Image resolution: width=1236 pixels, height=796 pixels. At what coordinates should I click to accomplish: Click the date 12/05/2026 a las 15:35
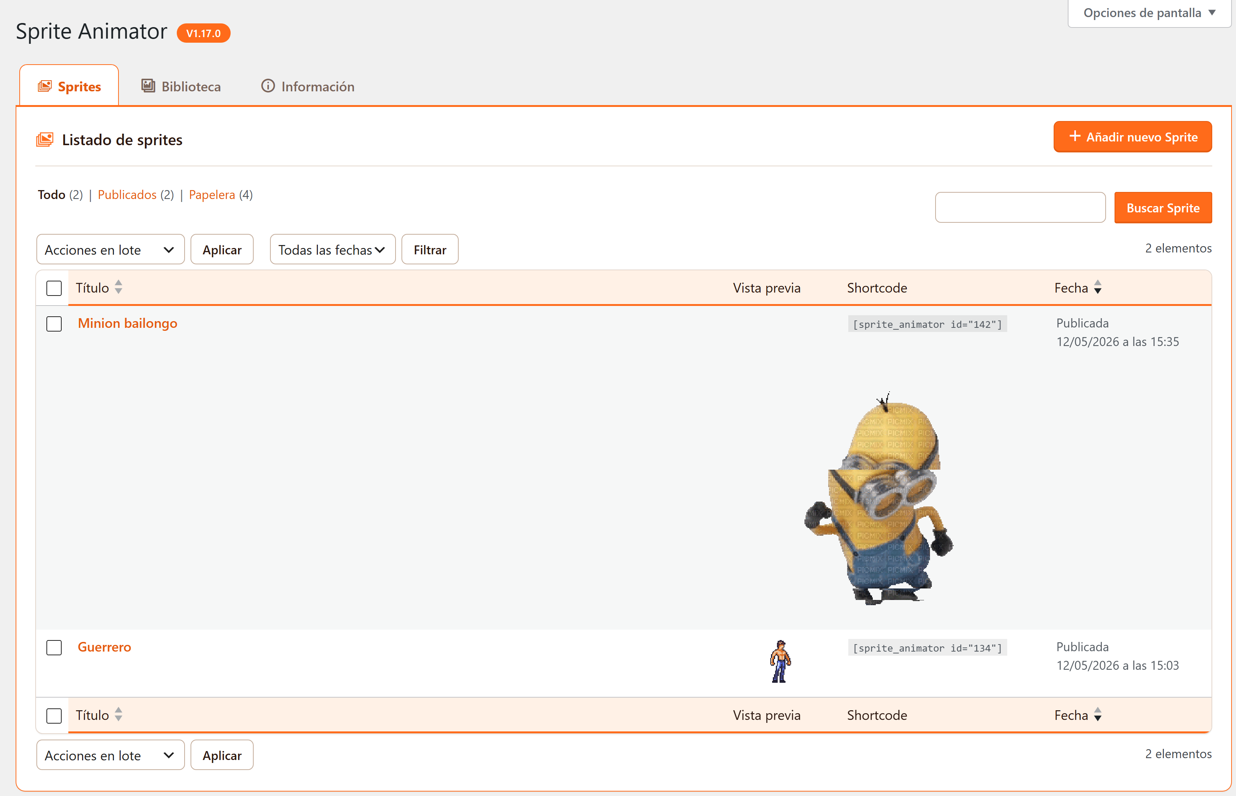click(1118, 342)
